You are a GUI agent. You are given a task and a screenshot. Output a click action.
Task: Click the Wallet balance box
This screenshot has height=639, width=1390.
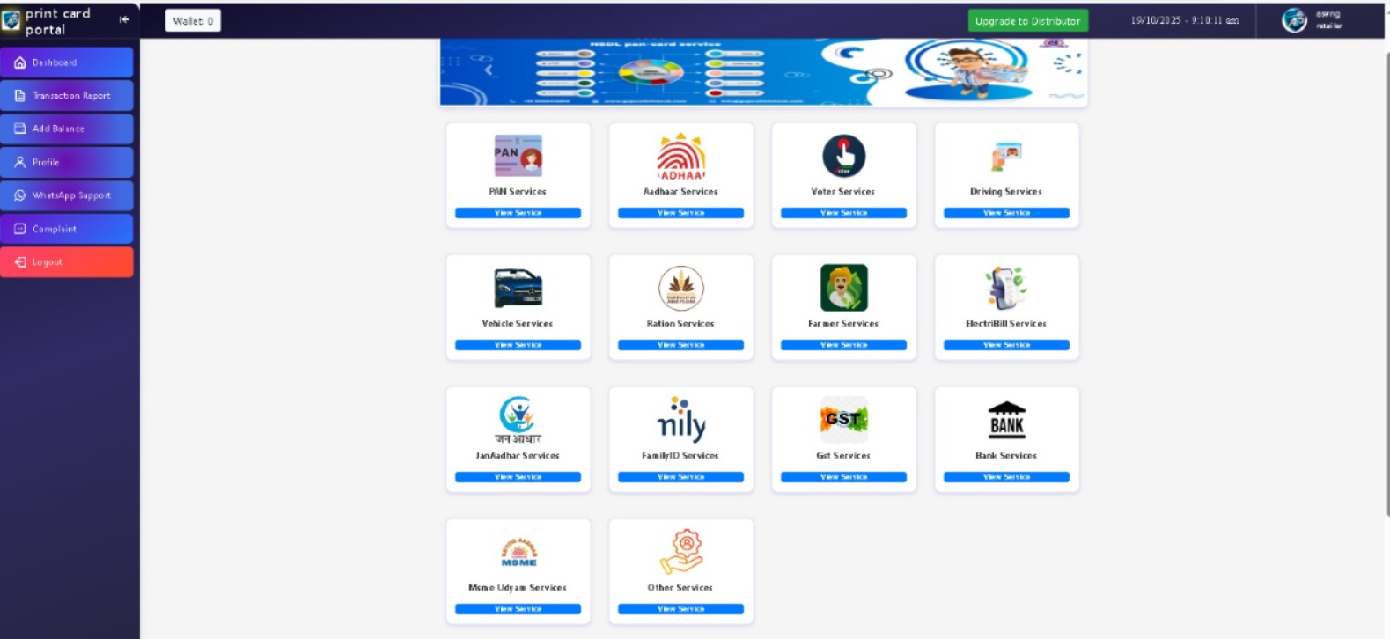click(193, 21)
